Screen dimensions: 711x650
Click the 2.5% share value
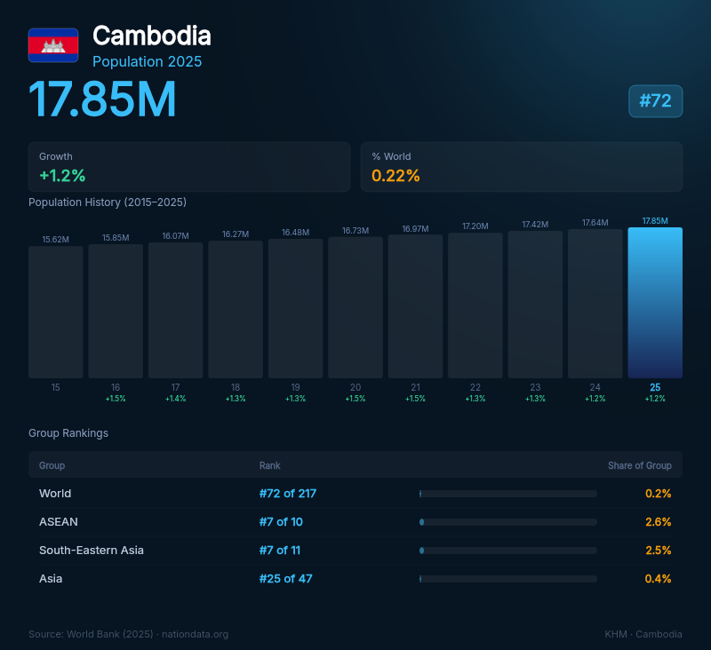(x=658, y=550)
